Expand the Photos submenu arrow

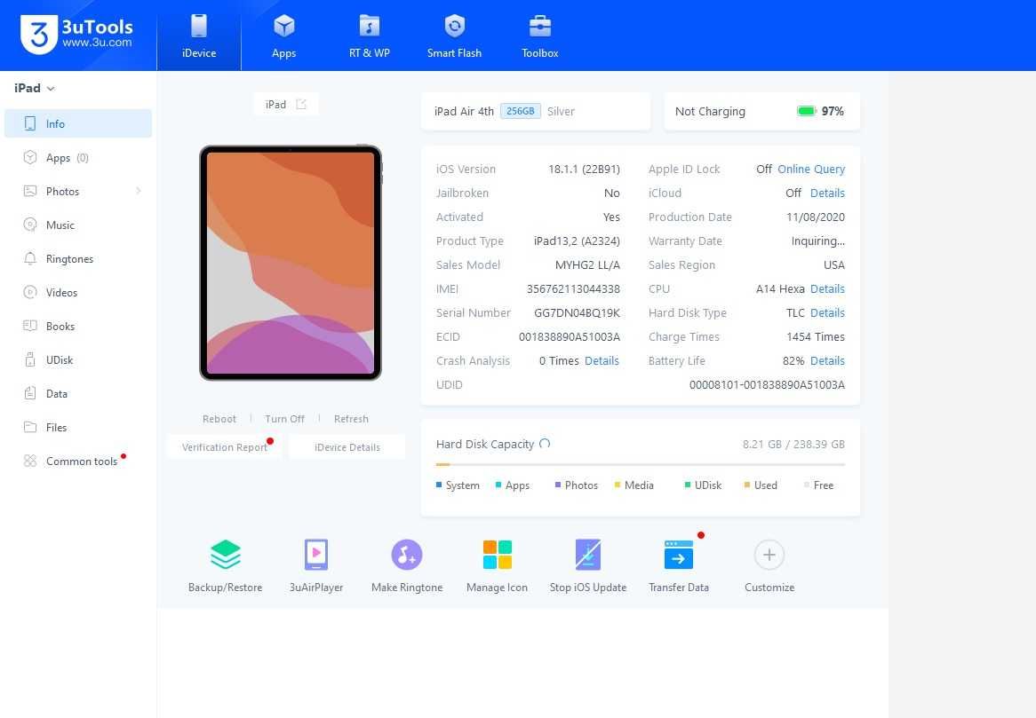[x=139, y=192]
